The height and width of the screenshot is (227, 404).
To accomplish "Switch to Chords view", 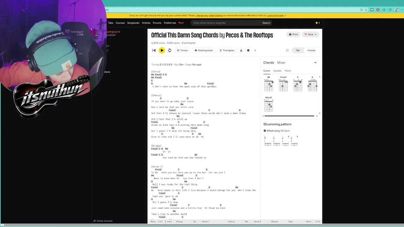I will (311, 50).
